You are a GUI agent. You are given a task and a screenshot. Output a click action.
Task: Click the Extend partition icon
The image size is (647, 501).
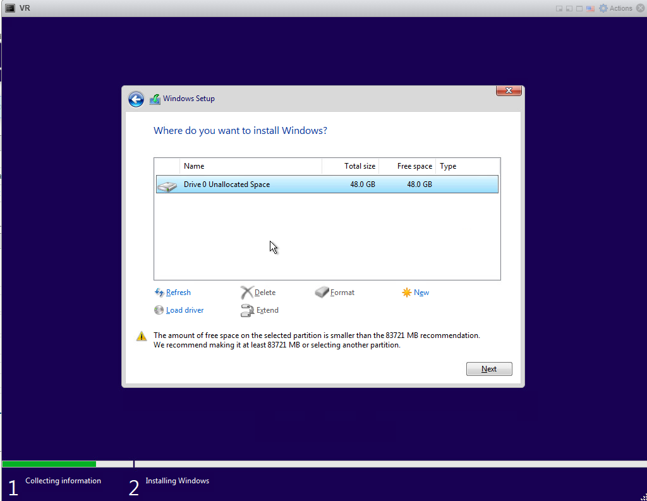[x=247, y=310]
